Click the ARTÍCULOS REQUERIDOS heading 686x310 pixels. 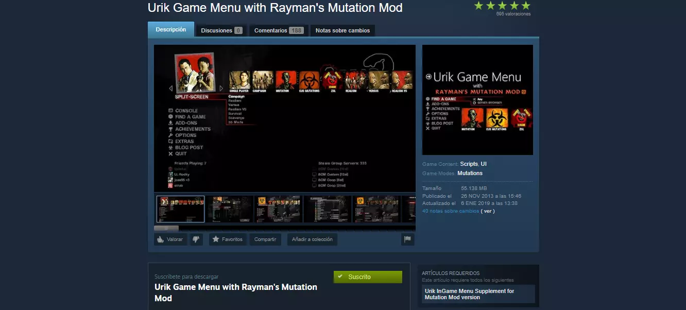(x=451, y=273)
